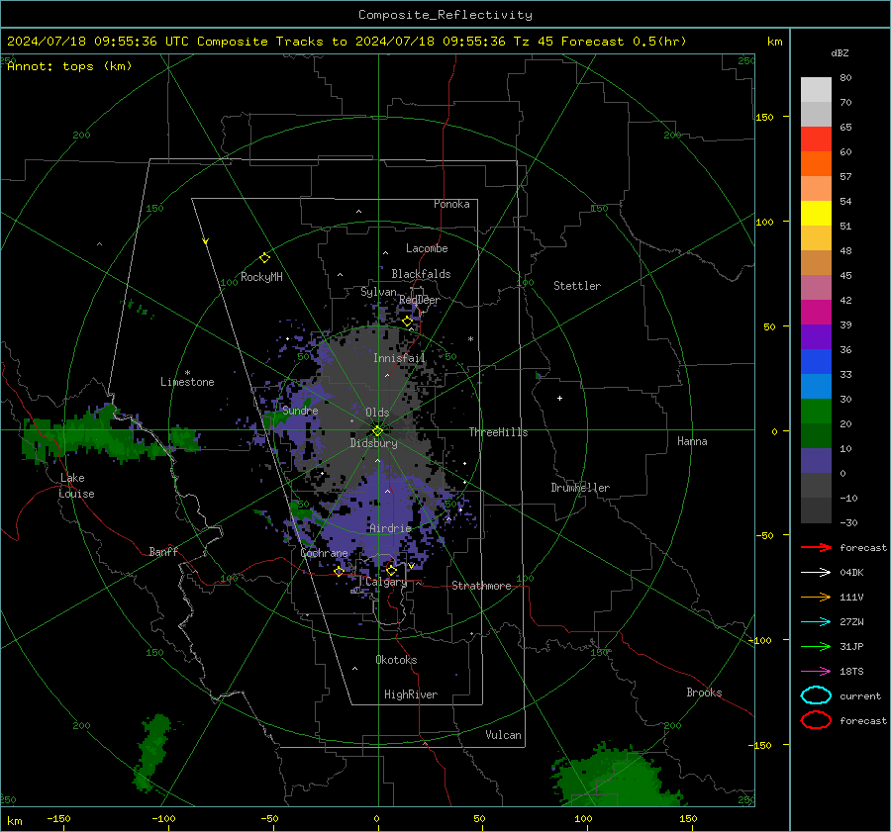Click the HighRiver city label
891x832 pixels.
(411, 694)
